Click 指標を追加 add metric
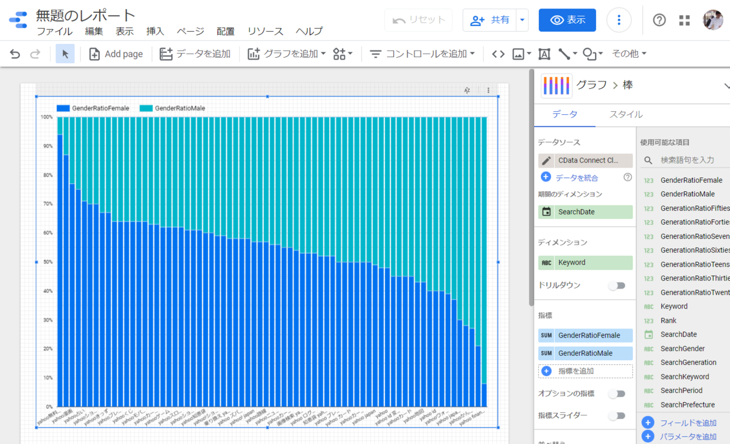The height and width of the screenshot is (444, 730). click(x=586, y=371)
